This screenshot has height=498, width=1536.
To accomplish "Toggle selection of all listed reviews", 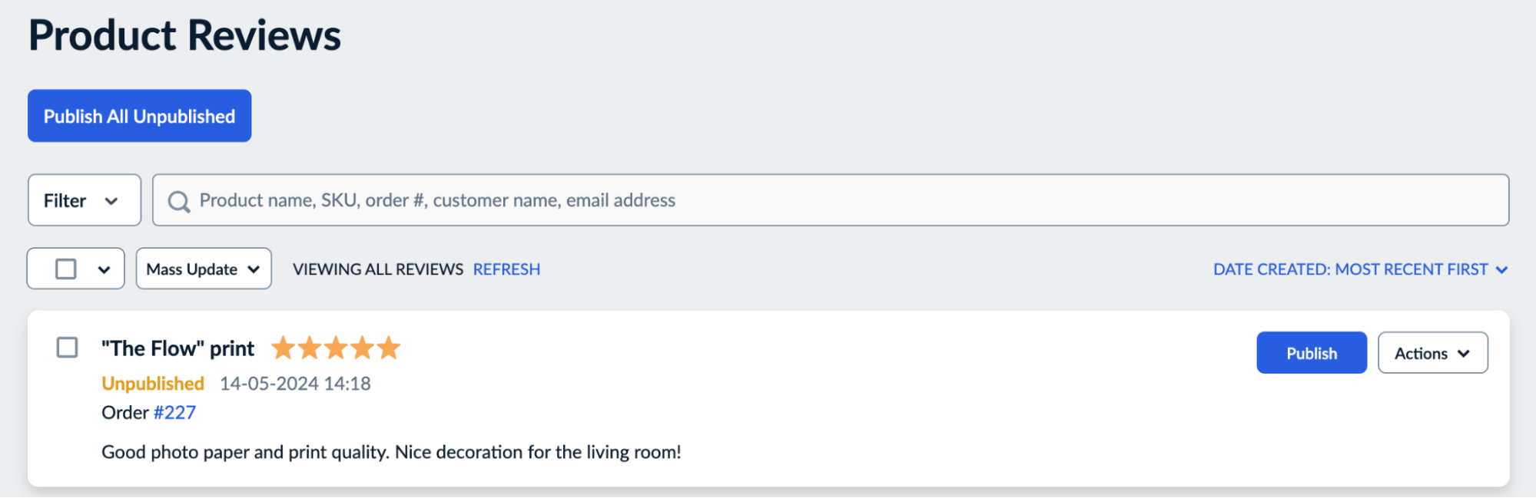I will 65,269.
